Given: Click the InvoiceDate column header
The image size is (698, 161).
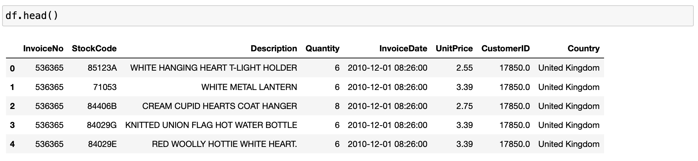Looking at the screenshot, I should click(403, 49).
